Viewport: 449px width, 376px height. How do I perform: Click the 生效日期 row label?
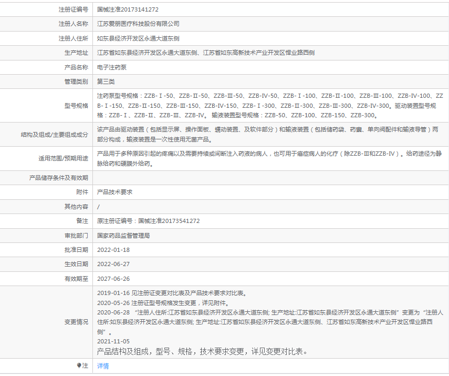pos(76,264)
